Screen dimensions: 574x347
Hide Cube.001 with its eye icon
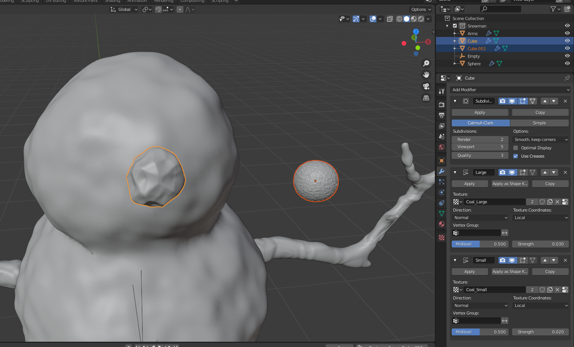click(567, 48)
